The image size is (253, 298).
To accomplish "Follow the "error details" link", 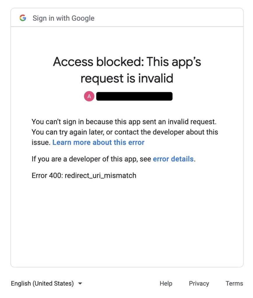I will [x=173, y=159].
